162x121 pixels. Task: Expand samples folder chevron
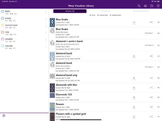pyautogui.click(x=46, y=40)
